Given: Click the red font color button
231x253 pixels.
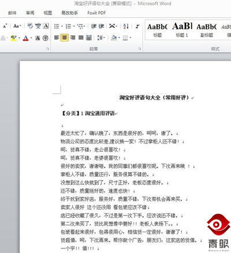Looking at the screenshot, I should click(x=25, y=38).
